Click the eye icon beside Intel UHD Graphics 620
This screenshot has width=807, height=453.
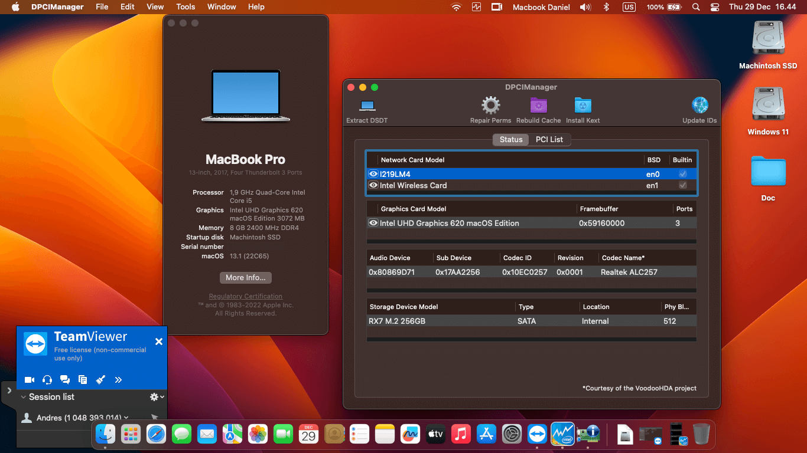(373, 223)
